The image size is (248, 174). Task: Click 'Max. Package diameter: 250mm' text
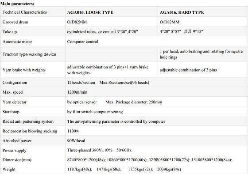(134, 102)
